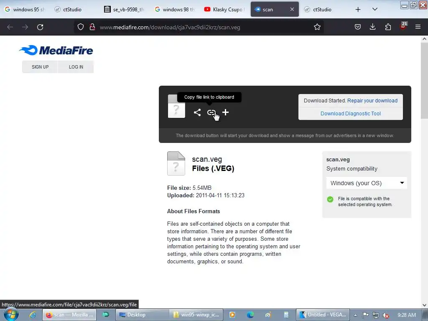The height and width of the screenshot is (321, 428).
Task: Click the site security padlock icon
Action: point(92,27)
